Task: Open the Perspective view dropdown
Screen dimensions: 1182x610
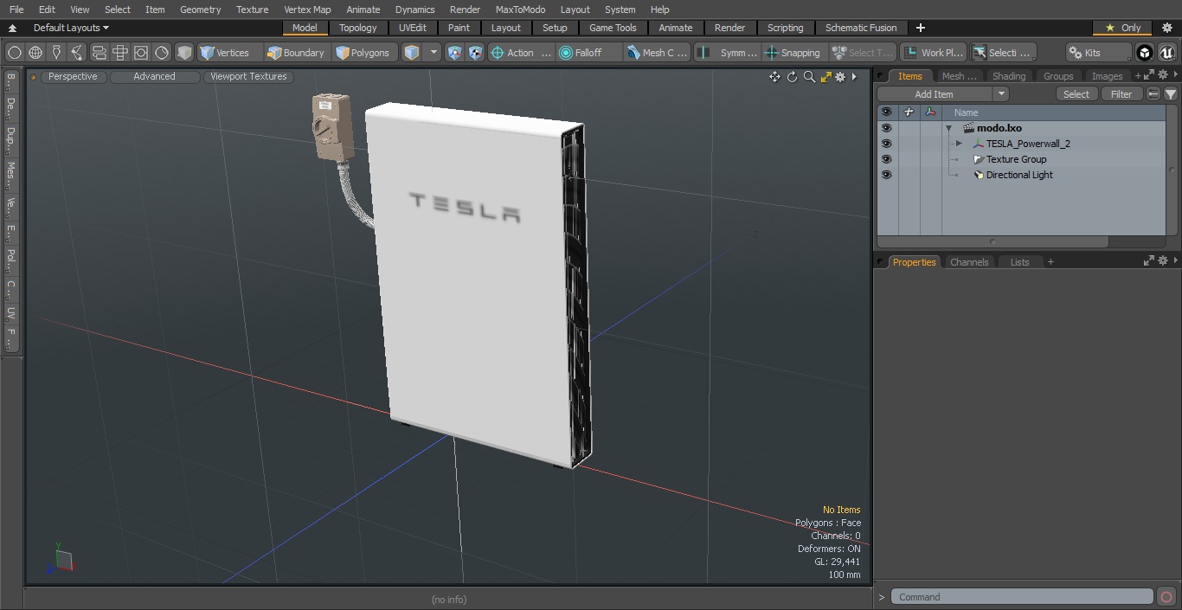Action: 73,77
